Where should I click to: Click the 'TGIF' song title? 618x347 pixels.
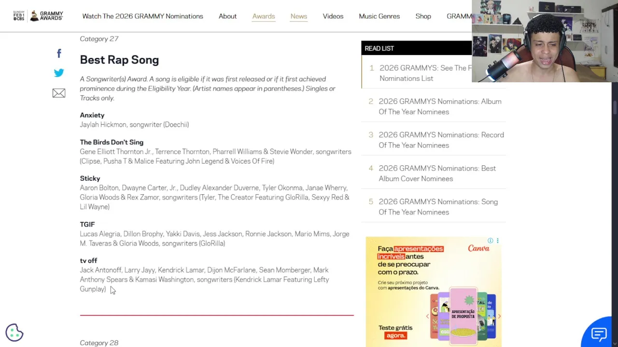point(87,224)
